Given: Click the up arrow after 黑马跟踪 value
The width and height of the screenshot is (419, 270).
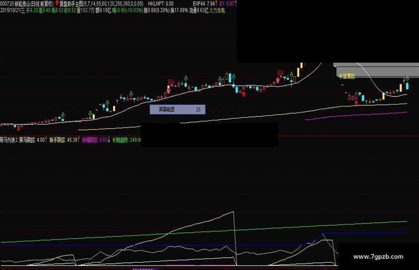Looking at the screenshot, I should [x=47, y=140].
